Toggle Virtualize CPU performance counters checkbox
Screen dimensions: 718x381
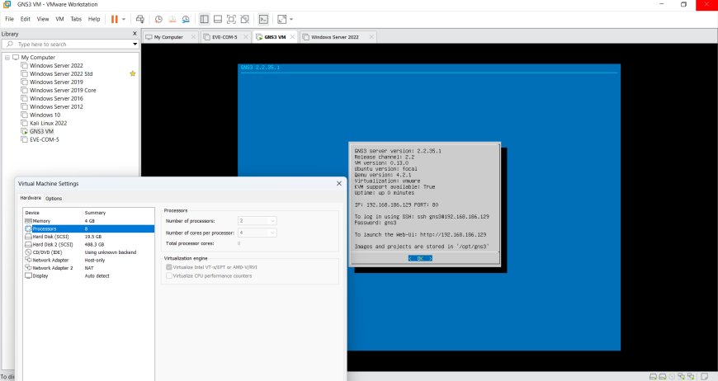[x=169, y=275]
